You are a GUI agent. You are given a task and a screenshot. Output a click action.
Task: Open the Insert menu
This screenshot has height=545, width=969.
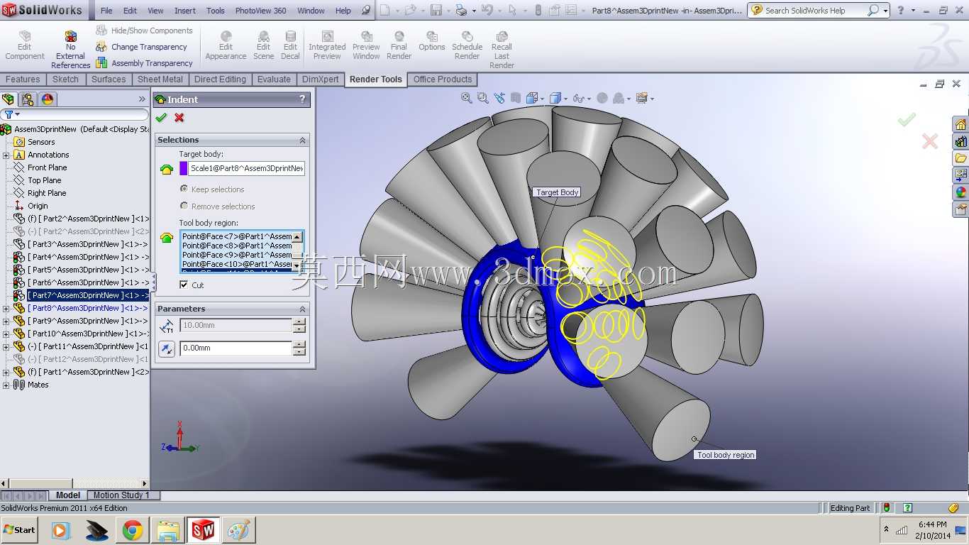185,11
